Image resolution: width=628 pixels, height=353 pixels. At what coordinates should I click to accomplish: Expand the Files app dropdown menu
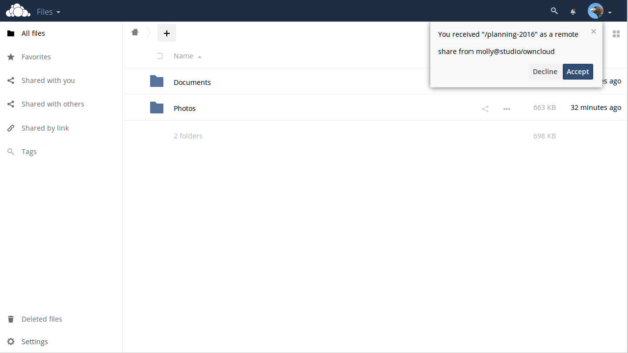click(x=49, y=12)
